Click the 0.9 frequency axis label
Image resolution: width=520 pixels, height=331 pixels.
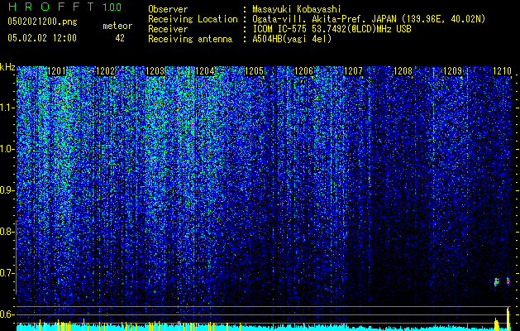tap(7, 190)
